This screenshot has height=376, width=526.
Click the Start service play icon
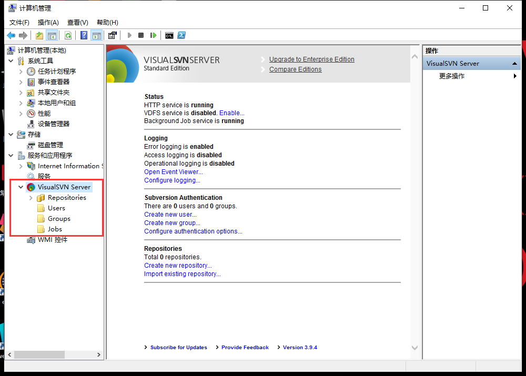(129, 35)
